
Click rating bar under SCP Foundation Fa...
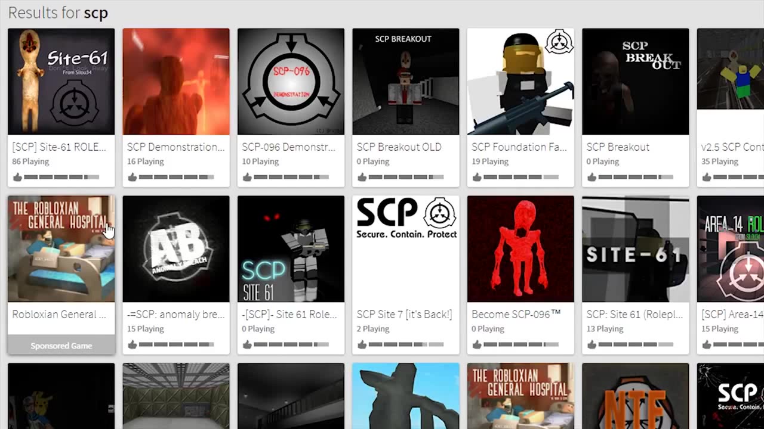click(x=521, y=177)
